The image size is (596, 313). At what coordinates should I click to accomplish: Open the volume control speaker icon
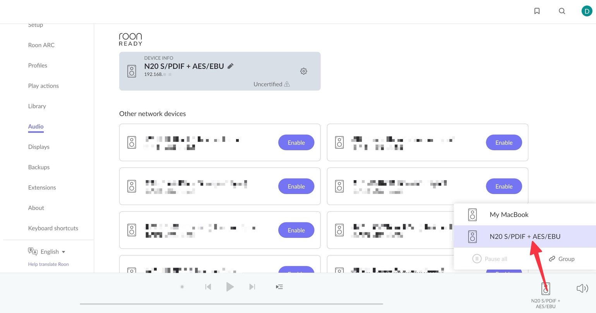coord(582,288)
